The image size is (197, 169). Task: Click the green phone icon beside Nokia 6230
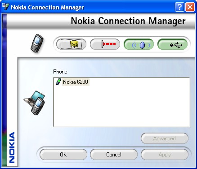pyautogui.click(x=58, y=82)
